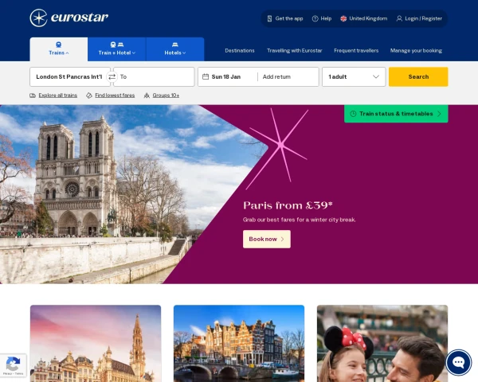Click the Groups 10+ people icon
The width and height of the screenshot is (478, 382).
[147, 95]
